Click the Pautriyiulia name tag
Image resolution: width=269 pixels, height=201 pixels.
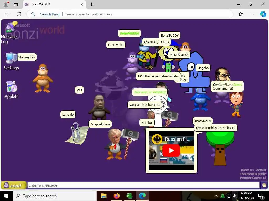point(116,45)
